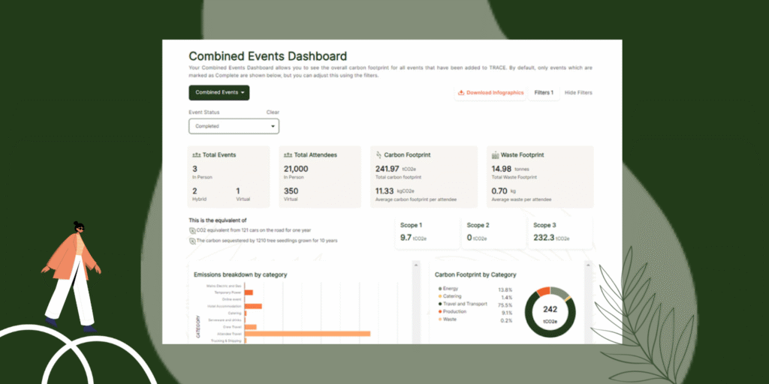The height and width of the screenshot is (384, 769).
Task: Click the Total Events people icon
Action: [x=197, y=154]
